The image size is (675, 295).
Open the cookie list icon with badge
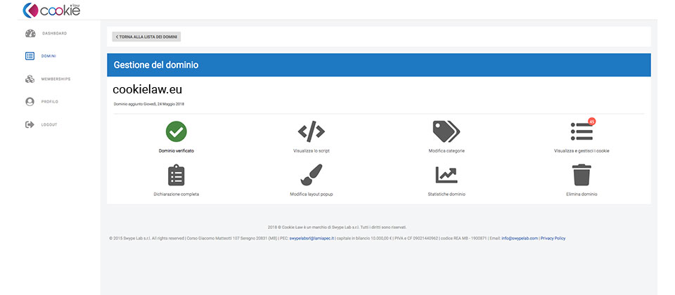(581, 131)
